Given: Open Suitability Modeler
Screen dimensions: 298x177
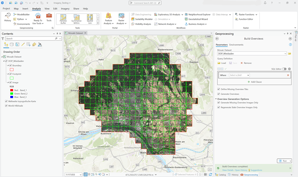Looking at the screenshot, I should point(142,19).
